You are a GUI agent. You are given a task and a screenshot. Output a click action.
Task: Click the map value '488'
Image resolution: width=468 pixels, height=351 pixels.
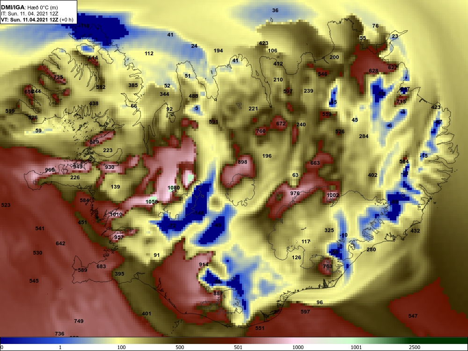click(193, 96)
